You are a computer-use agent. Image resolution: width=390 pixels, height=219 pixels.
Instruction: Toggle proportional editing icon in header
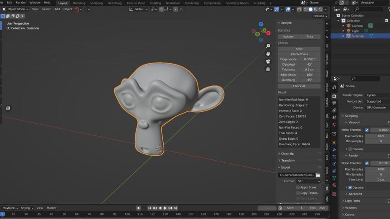click(x=175, y=10)
